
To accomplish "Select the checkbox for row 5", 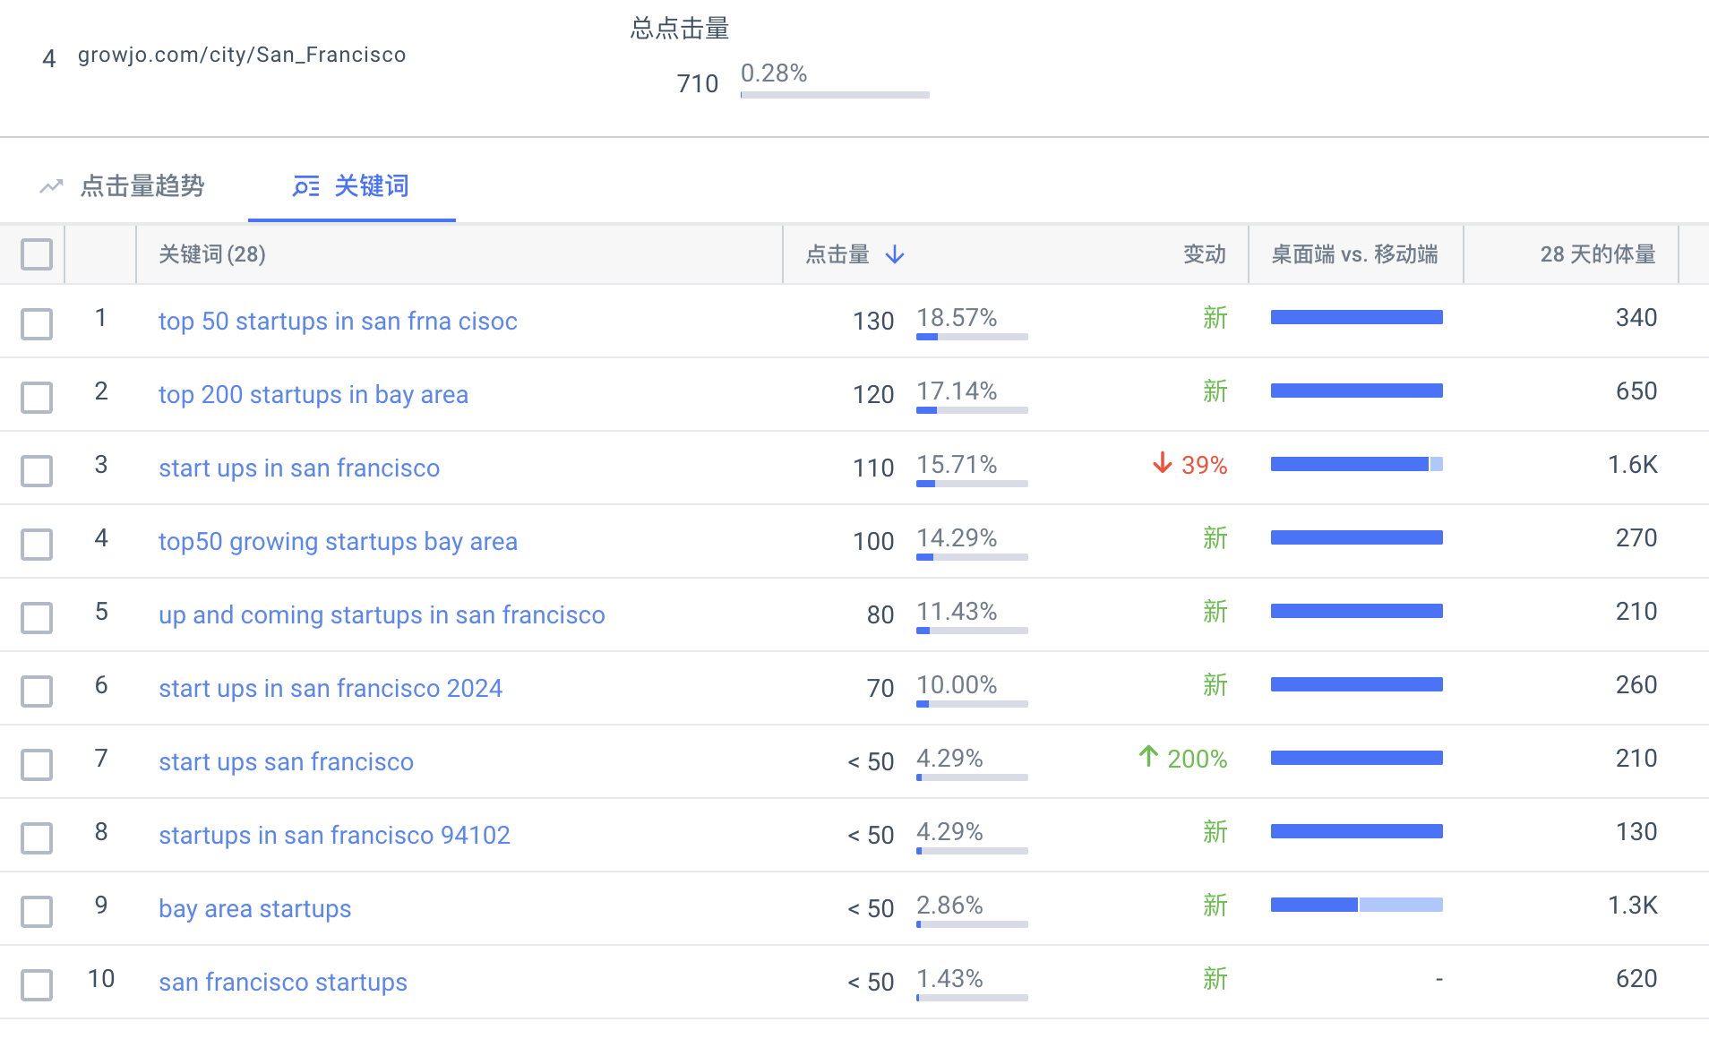I will [37, 617].
